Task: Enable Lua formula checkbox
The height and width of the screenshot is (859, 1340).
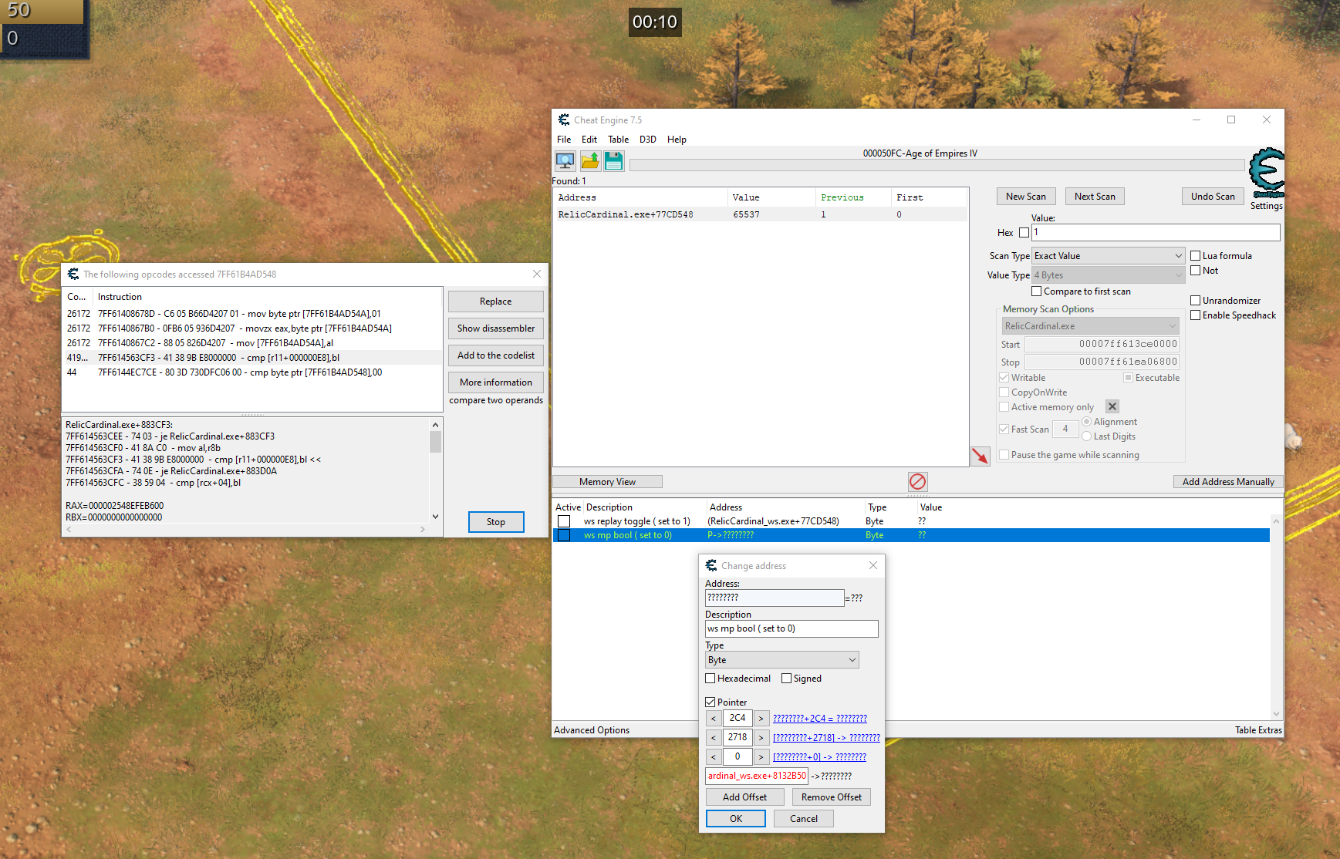Action: (x=1195, y=256)
